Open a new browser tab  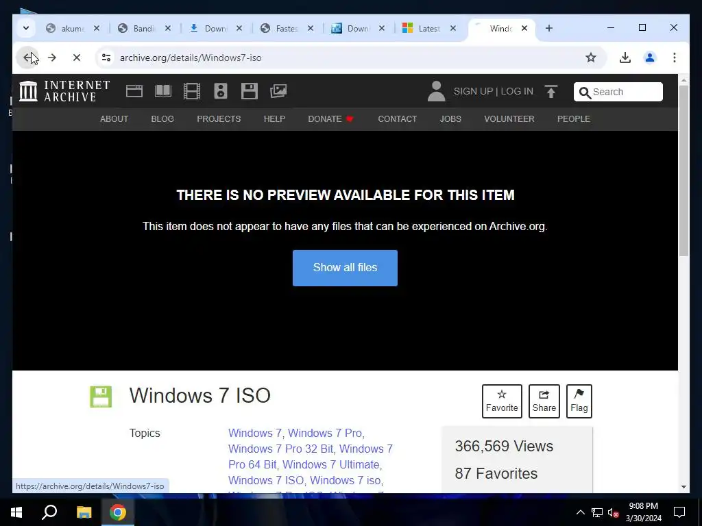[549, 28]
